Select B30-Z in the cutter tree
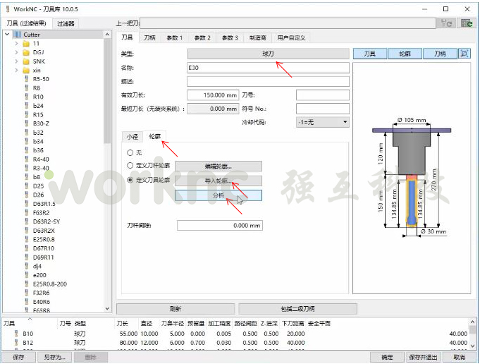The width and height of the screenshot is (480, 364). 41,123
